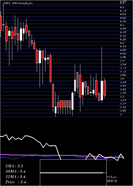Click the <<Live MACD label
The image size is (133, 186).
112,179
